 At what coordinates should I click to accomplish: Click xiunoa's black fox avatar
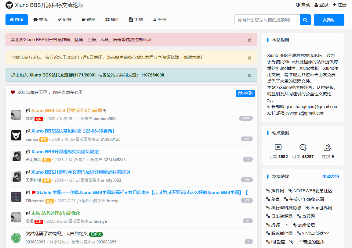16,135
